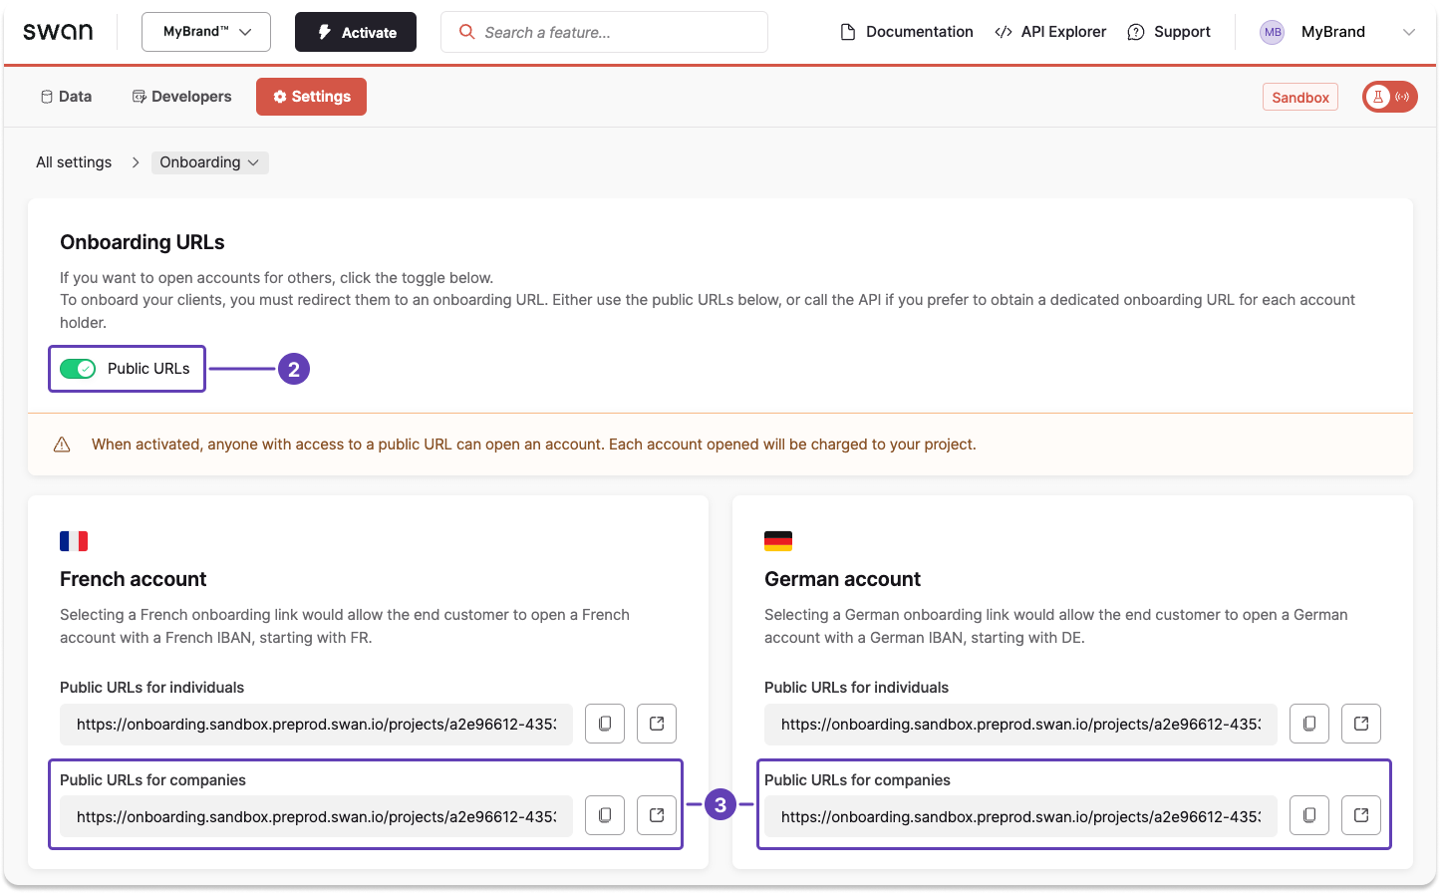The image size is (1440, 893).
Task: Click the red search magnifier icon
Action: click(466, 31)
